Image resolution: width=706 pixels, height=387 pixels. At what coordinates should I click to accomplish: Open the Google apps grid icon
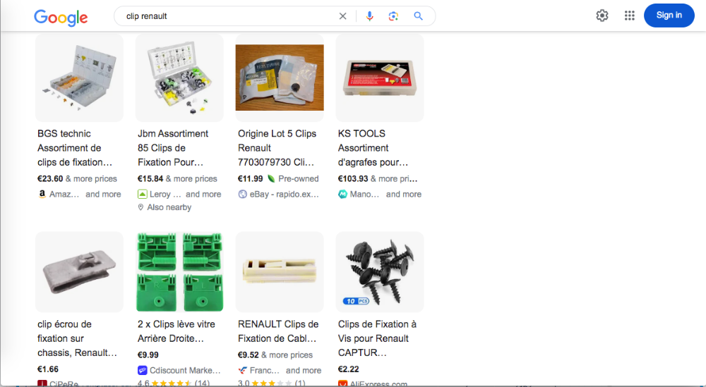click(x=630, y=16)
